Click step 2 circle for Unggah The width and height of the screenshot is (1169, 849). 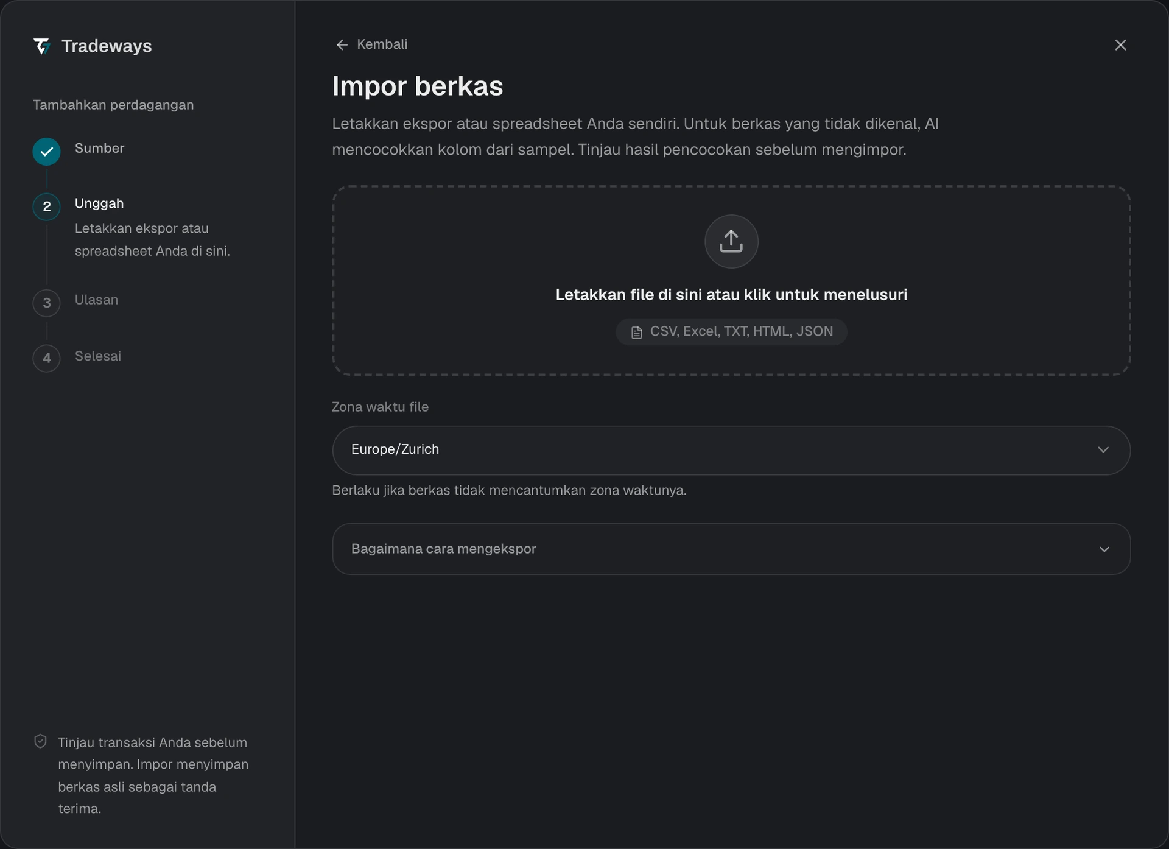(x=47, y=207)
